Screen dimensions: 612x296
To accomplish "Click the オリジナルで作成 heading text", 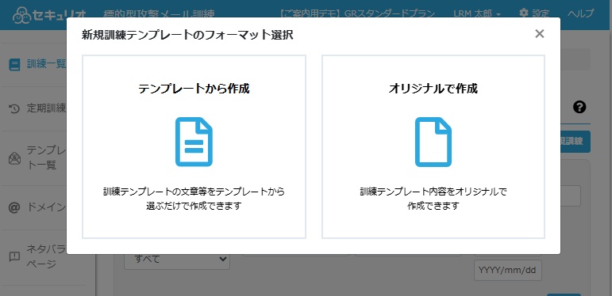I will click(433, 89).
